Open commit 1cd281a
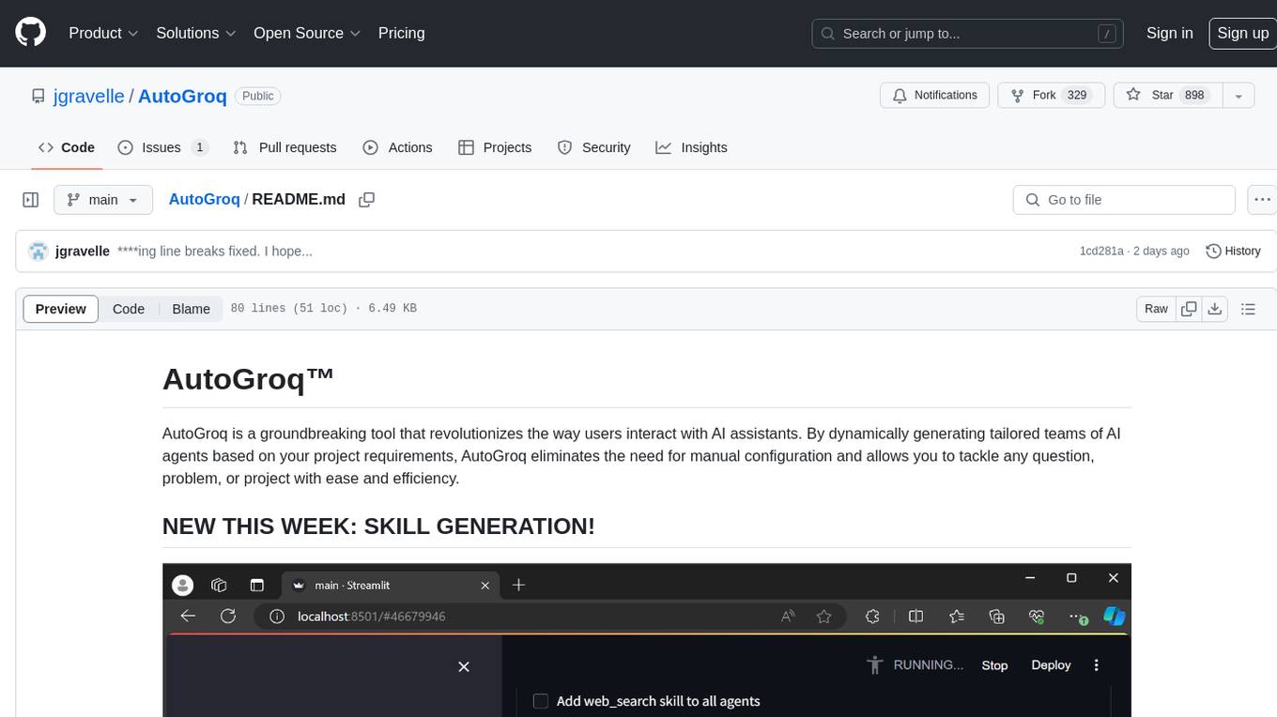The height and width of the screenshot is (717, 1277). [1101, 252]
